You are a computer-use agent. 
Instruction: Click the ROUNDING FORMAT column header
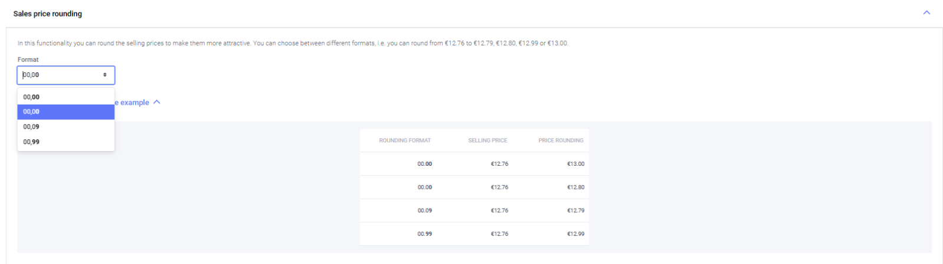405,141
